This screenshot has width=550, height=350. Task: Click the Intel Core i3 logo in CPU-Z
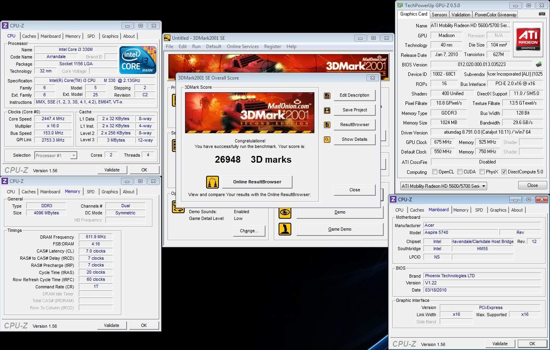(x=138, y=60)
